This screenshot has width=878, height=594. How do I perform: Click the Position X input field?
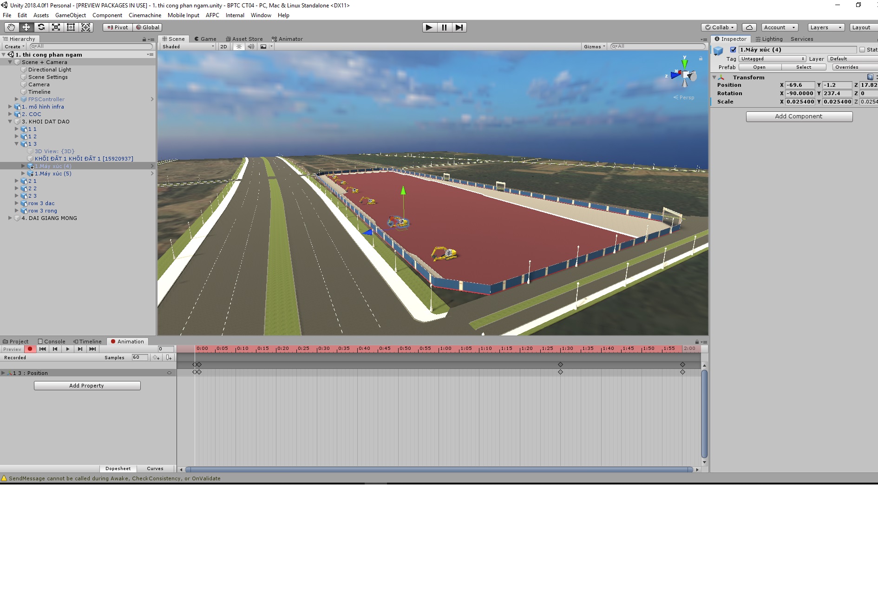click(x=800, y=85)
